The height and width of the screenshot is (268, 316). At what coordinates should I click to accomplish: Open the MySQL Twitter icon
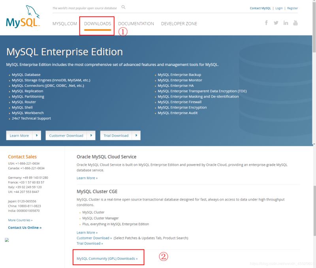pyautogui.click(x=276, y=23)
